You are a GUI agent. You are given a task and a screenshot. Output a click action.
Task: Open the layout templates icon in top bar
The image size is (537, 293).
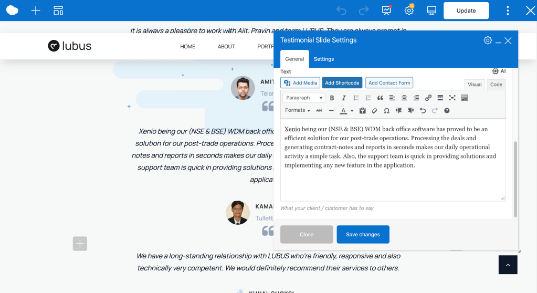(58, 11)
